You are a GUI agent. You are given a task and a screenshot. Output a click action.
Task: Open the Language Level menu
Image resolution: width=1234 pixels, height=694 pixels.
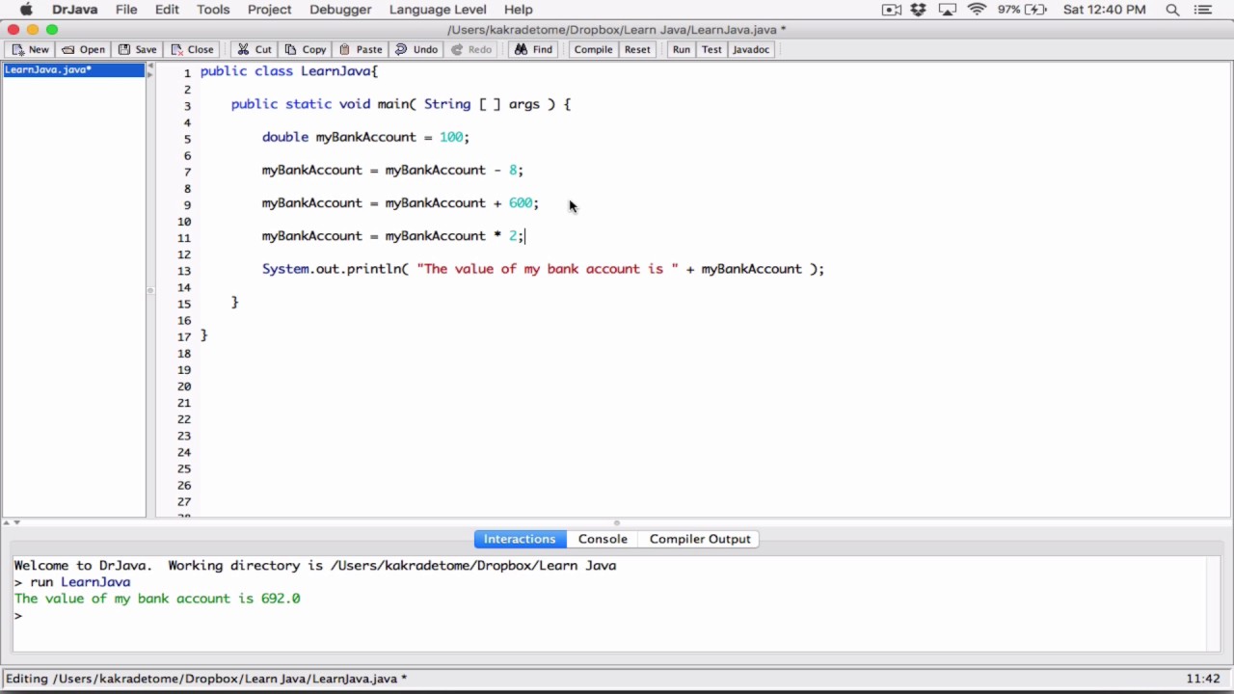click(x=438, y=10)
